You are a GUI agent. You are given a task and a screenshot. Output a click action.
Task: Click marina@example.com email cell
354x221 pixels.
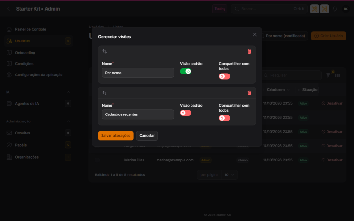175,160
